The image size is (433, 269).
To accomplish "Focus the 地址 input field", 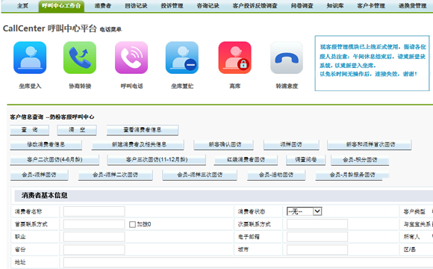I will [248, 262].
